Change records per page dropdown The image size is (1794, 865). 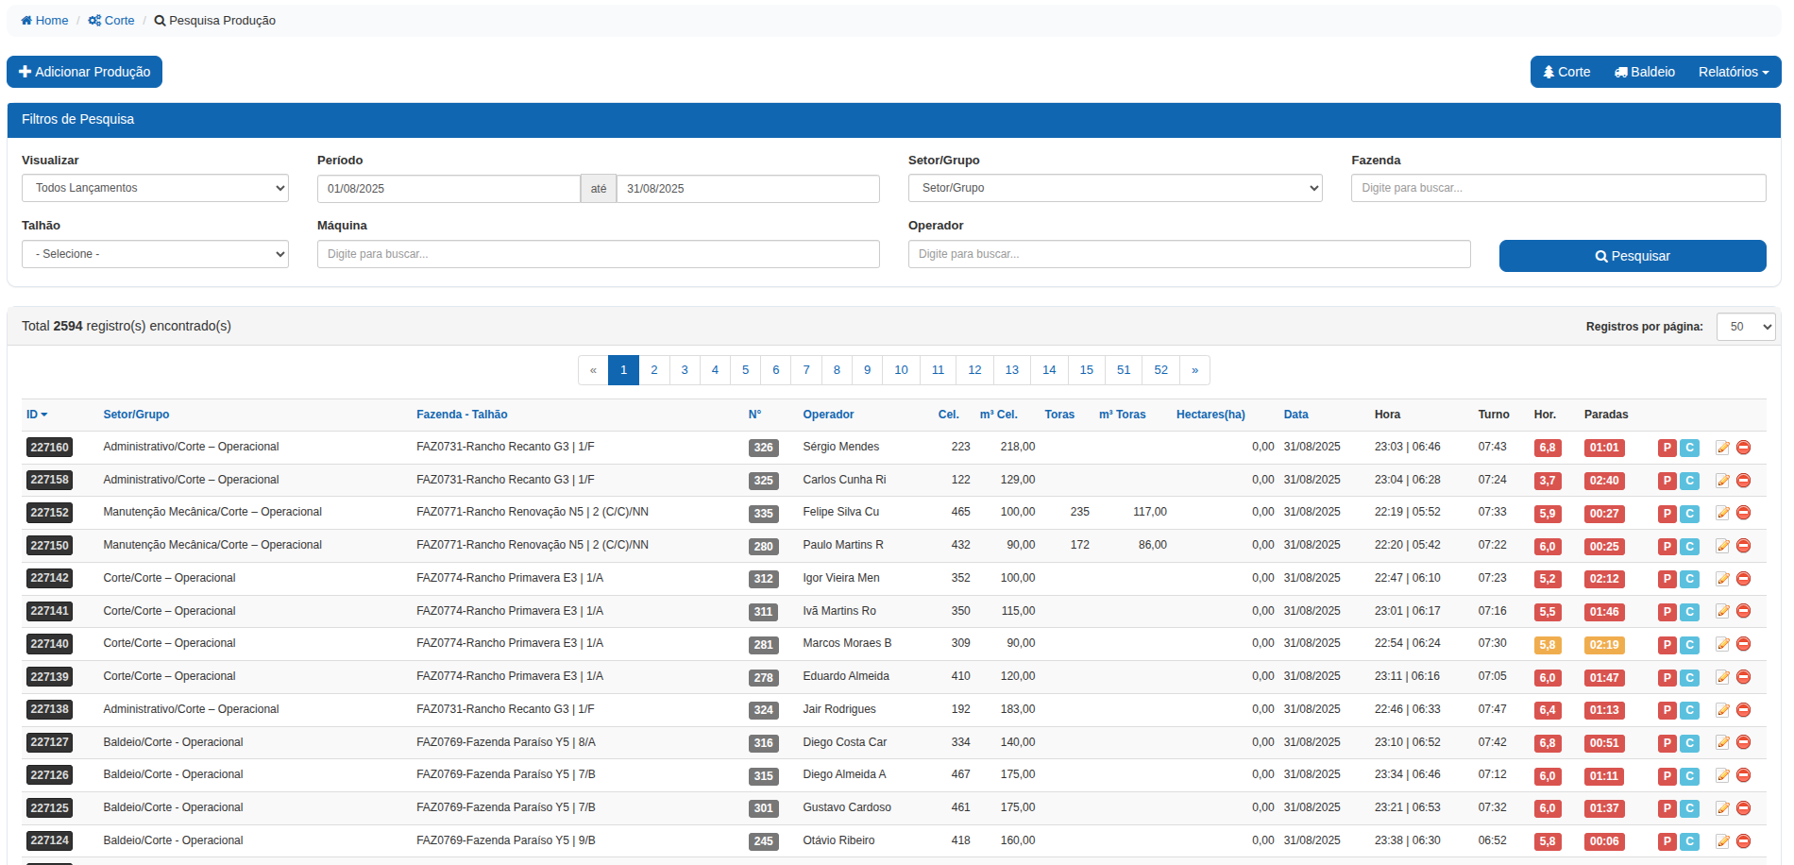(1745, 327)
